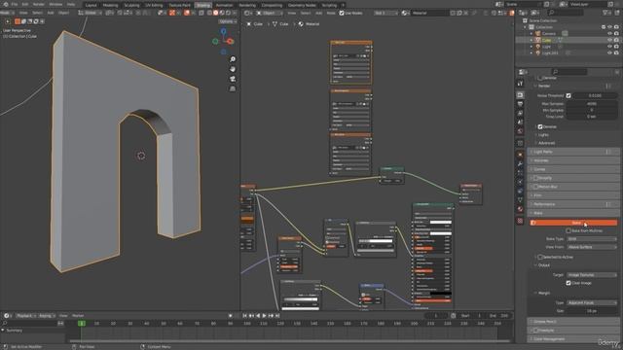Open the outliner filter funnel
This screenshot has width=623, height=350.
click(x=606, y=13)
